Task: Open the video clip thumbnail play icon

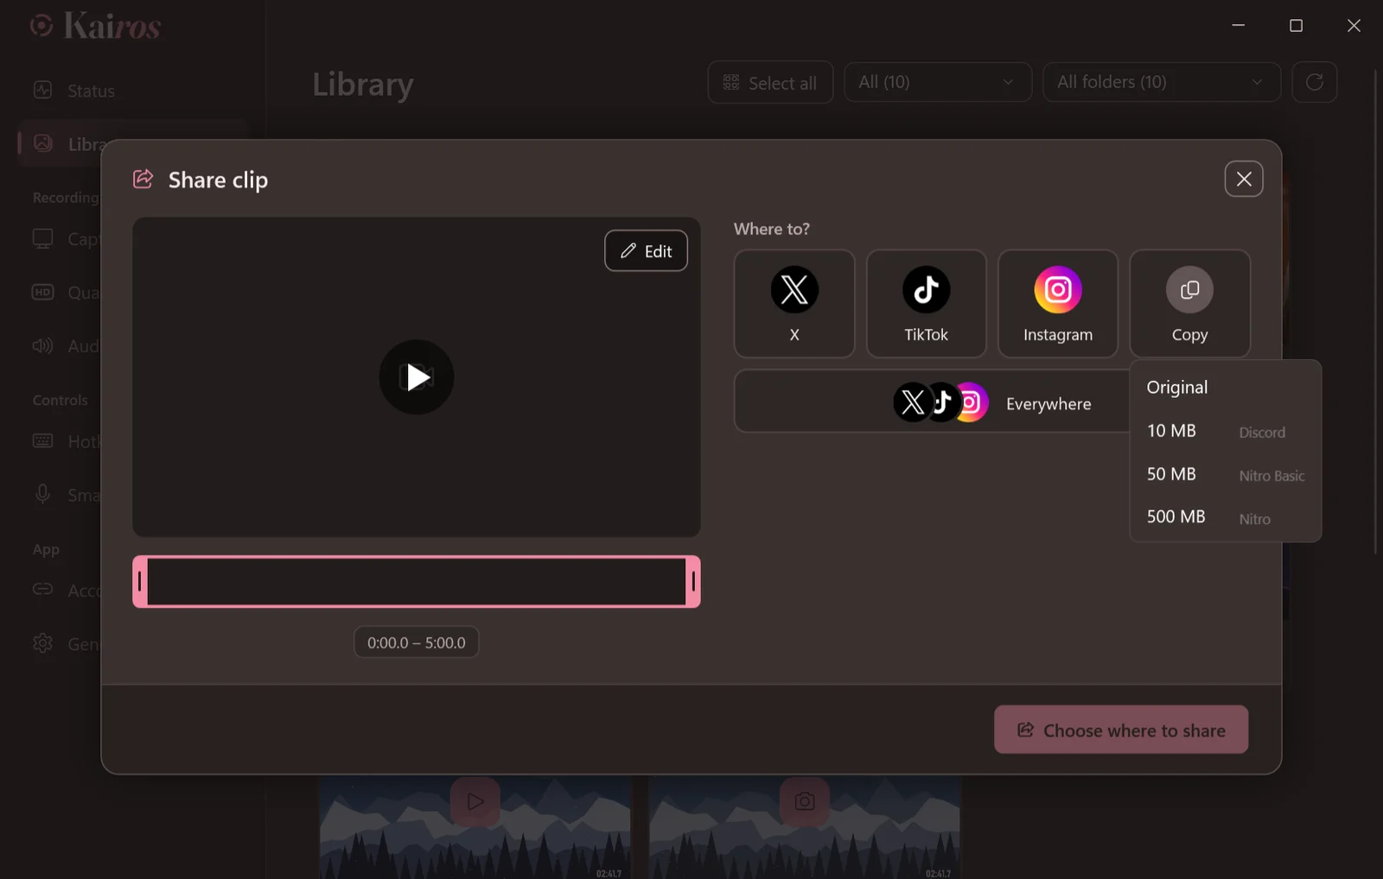Action: pos(475,801)
